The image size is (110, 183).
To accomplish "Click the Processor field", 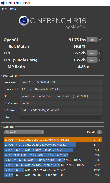I will tap(61, 82).
